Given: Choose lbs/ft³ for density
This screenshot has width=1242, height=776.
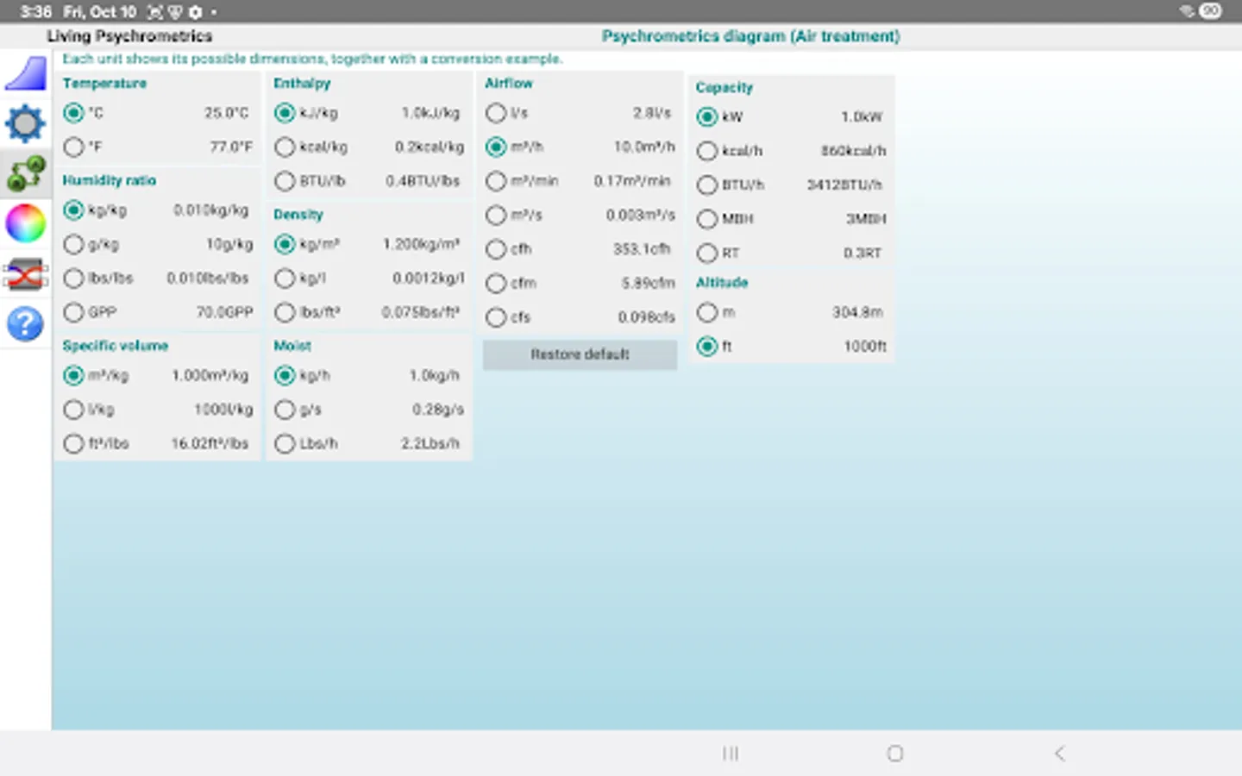Looking at the screenshot, I should click(285, 312).
